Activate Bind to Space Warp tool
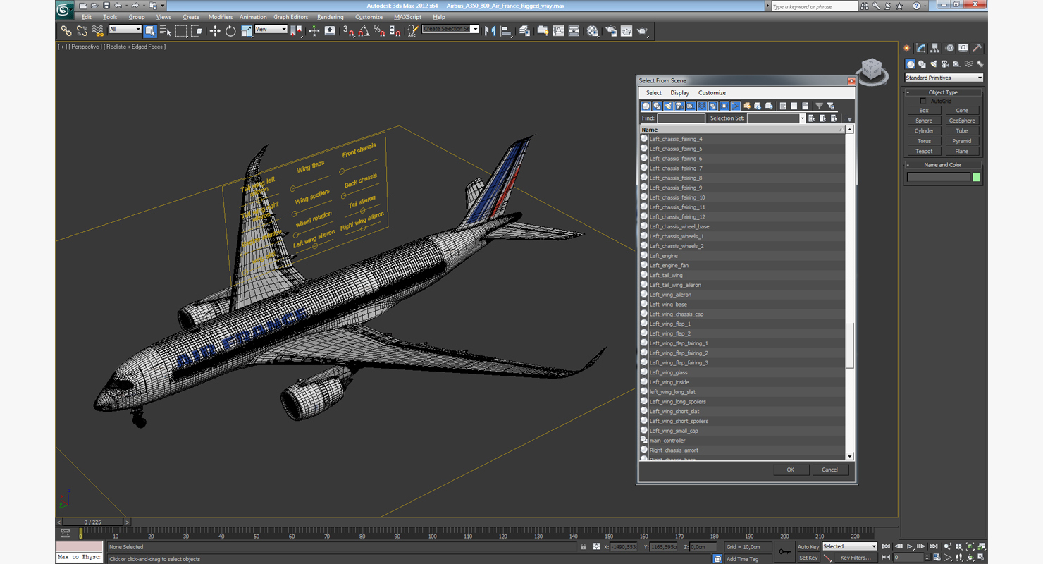The image size is (1043, 564). pyautogui.click(x=98, y=31)
